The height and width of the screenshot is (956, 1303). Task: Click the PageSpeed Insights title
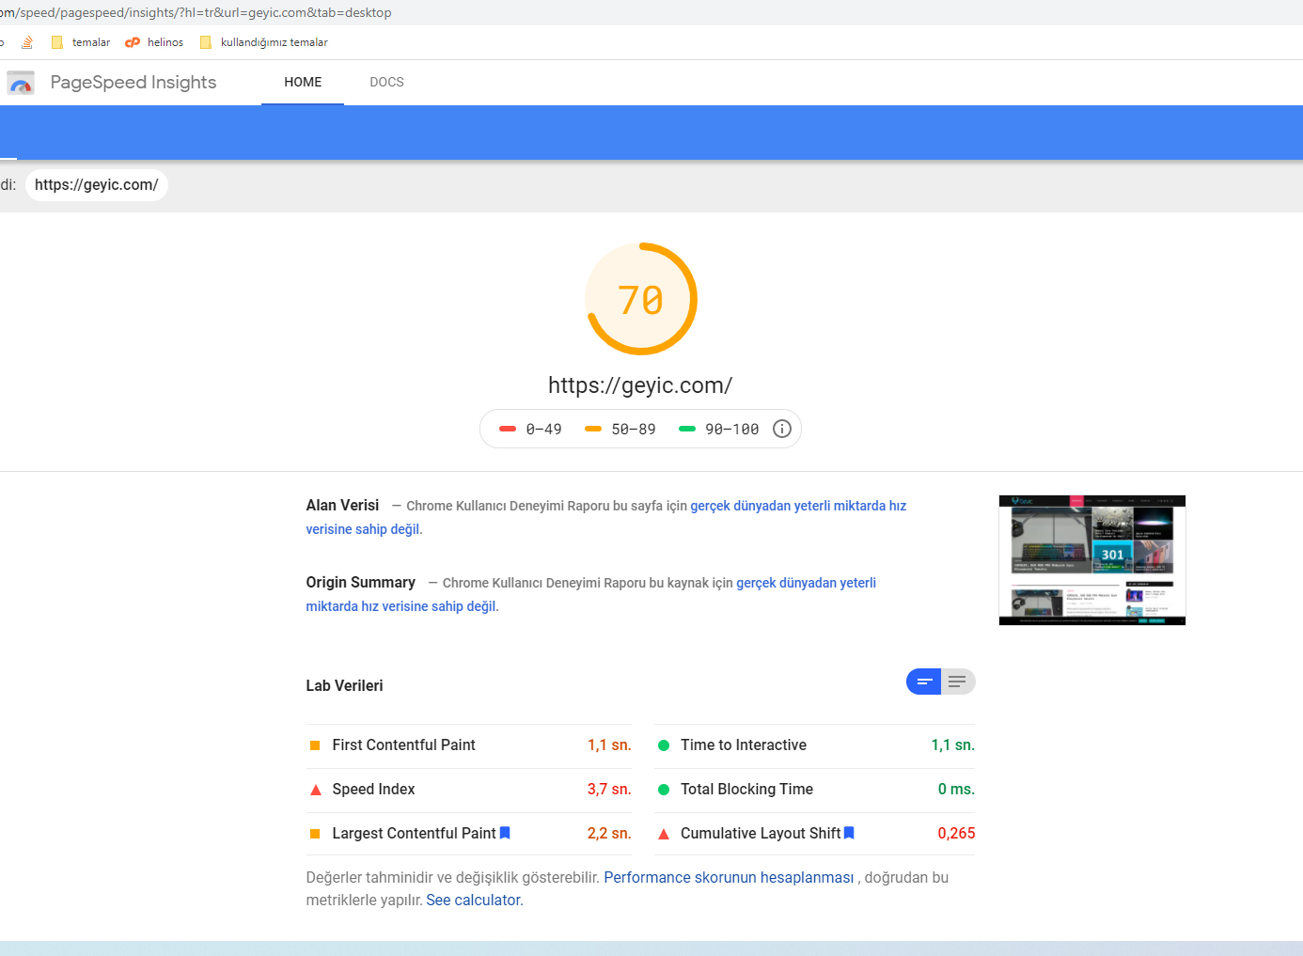point(133,83)
